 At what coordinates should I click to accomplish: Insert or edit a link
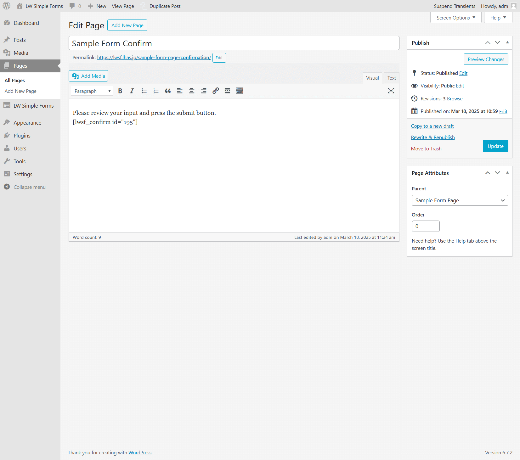point(215,91)
